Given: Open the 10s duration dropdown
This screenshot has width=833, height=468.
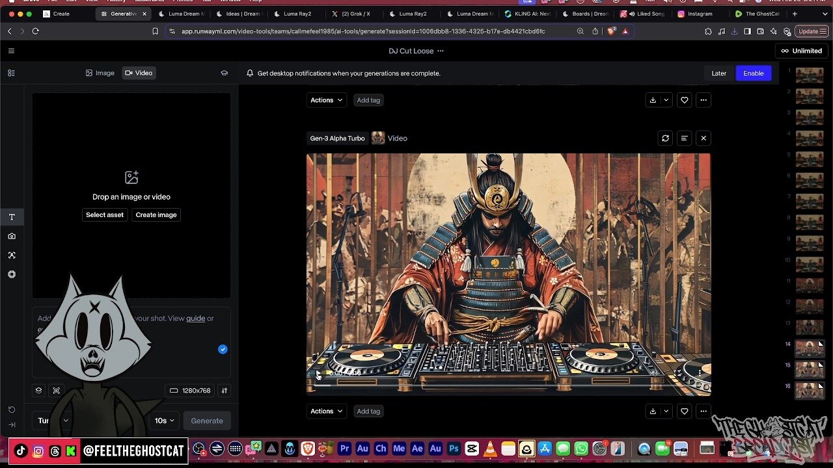Looking at the screenshot, I should (x=164, y=421).
